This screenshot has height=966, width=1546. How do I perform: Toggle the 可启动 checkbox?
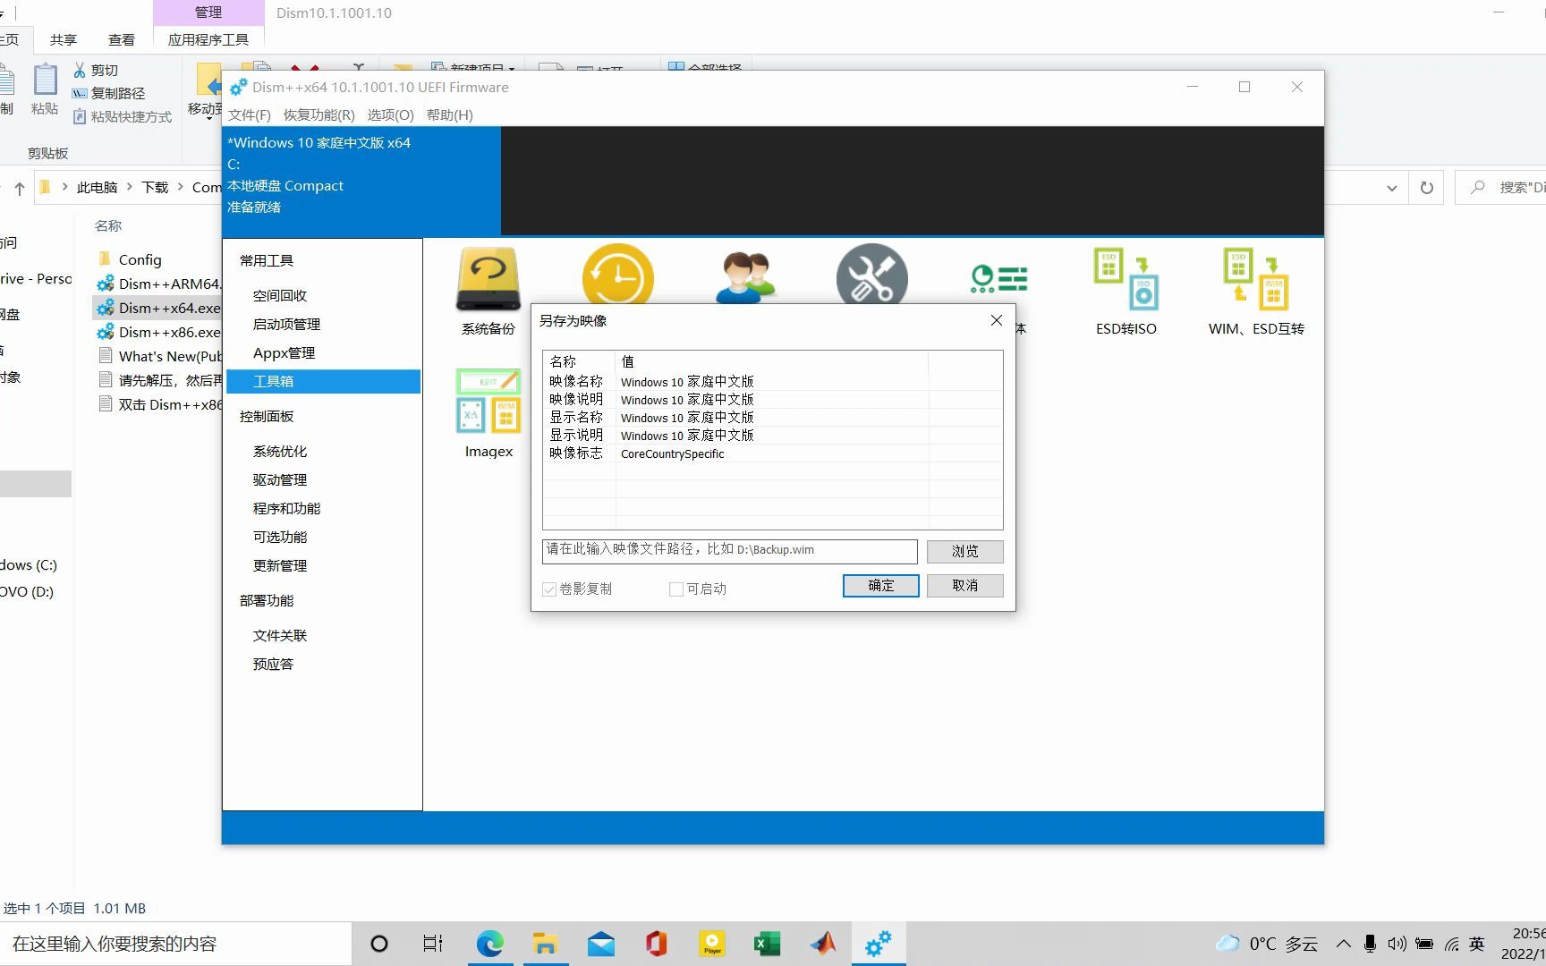pos(676,589)
